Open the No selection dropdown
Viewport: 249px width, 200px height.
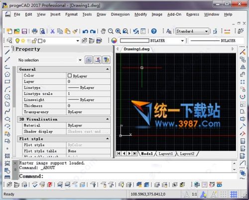(x=80, y=60)
